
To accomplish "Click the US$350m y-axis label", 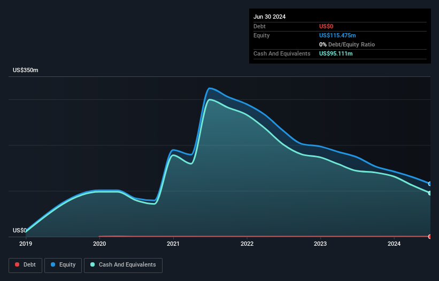I will [x=26, y=70].
